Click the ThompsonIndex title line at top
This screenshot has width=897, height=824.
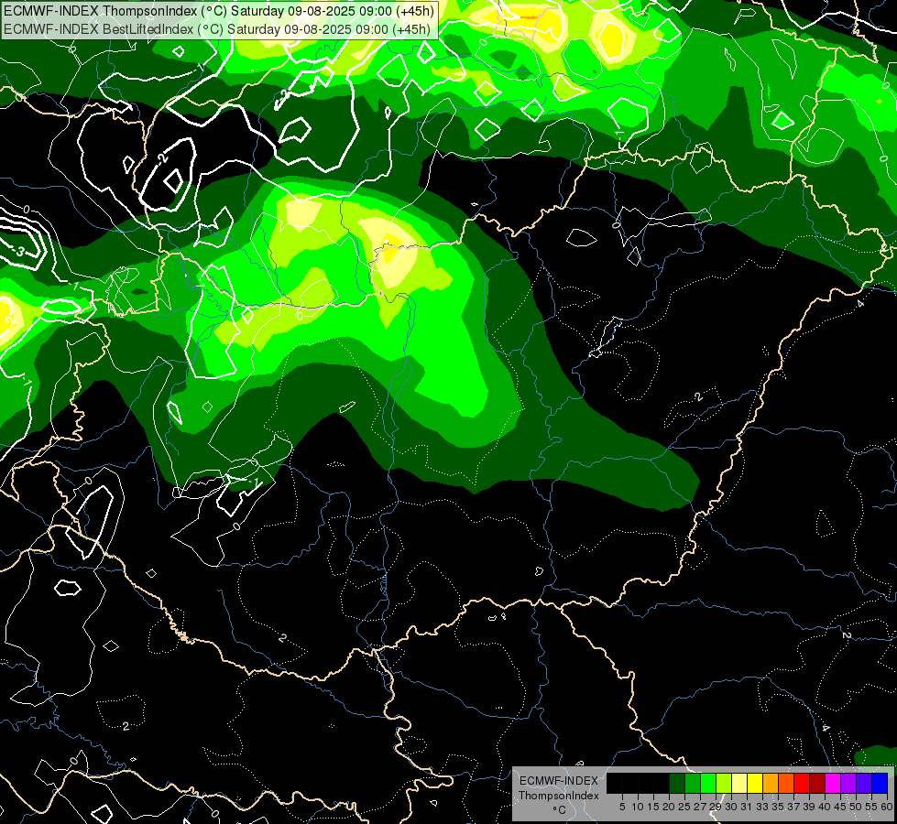(219, 11)
